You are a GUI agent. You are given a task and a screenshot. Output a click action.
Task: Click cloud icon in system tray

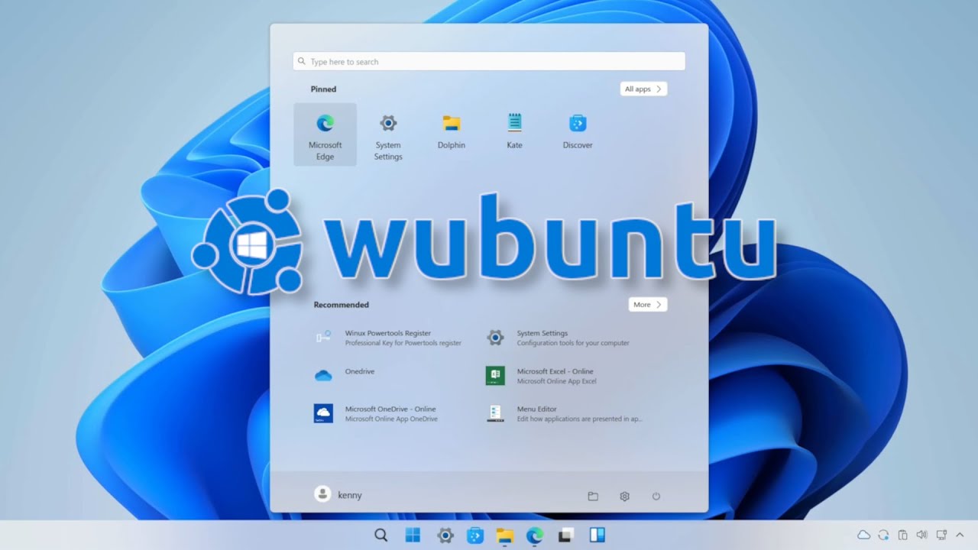[864, 535]
